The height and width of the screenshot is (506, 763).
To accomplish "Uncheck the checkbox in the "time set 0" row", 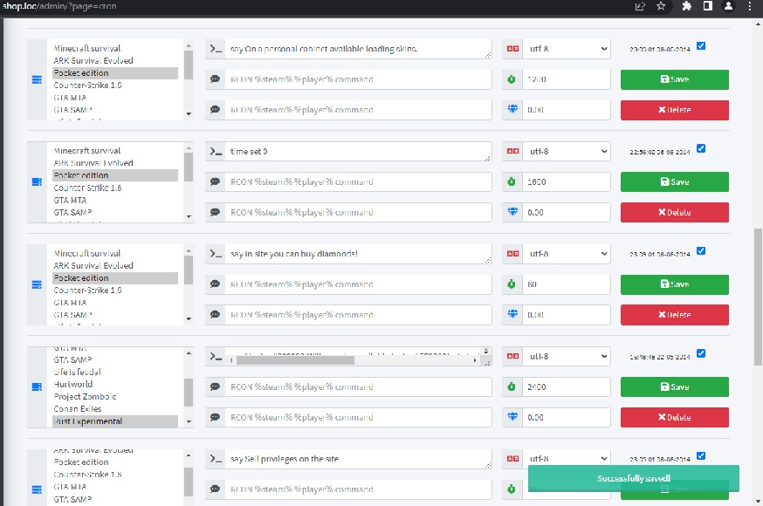I will (702, 148).
